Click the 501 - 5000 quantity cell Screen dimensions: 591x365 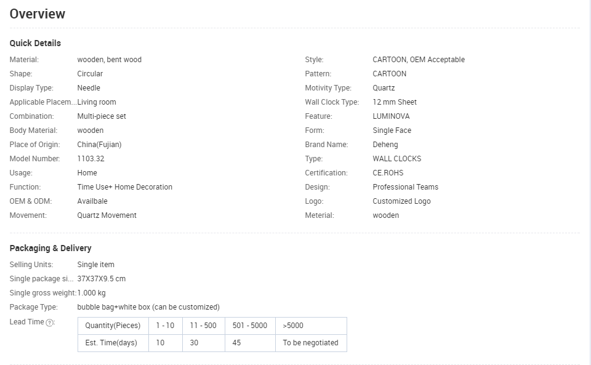click(x=250, y=326)
